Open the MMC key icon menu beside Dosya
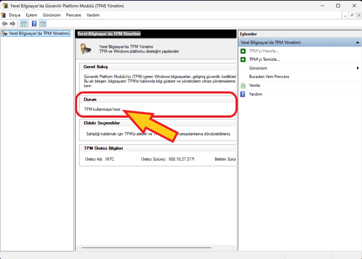 pyautogui.click(x=4, y=15)
